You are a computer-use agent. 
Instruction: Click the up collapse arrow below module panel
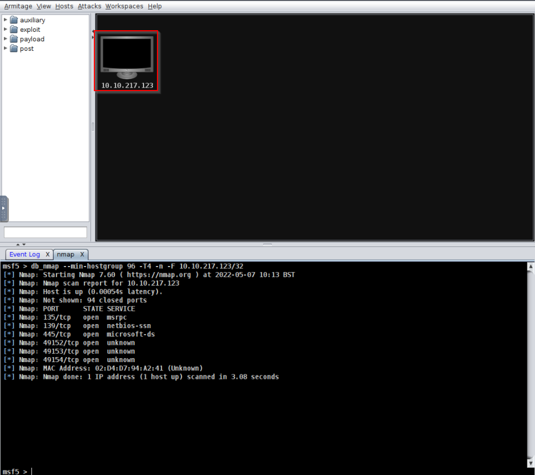pos(18,245)
